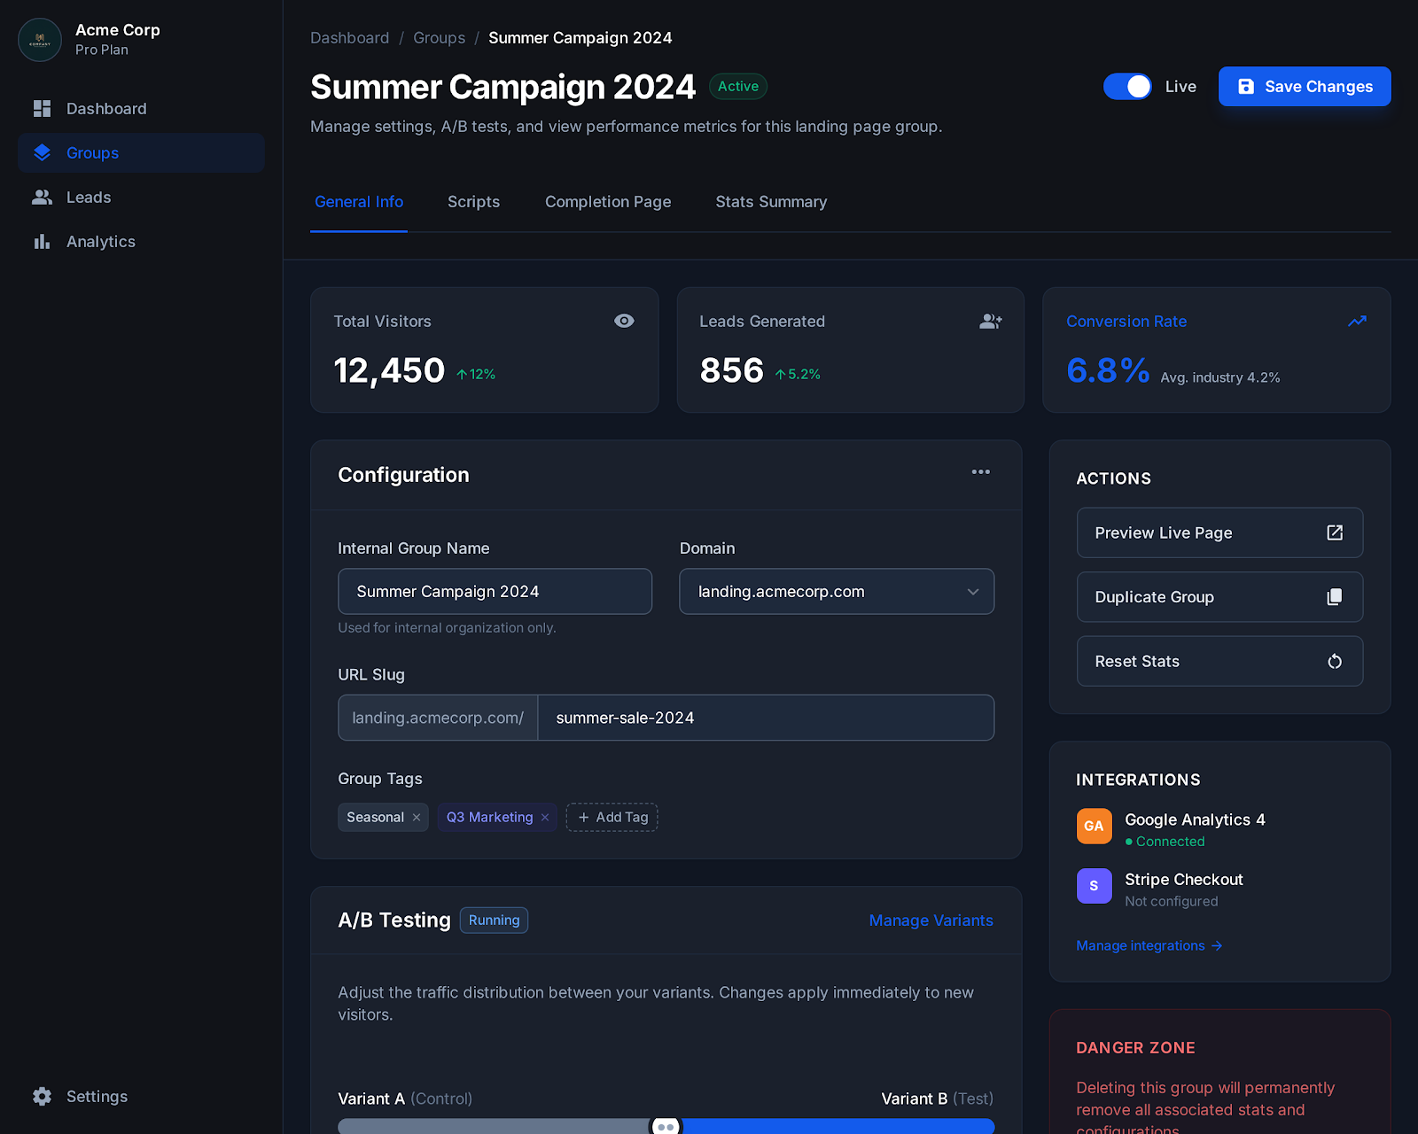The height and width of the screenshot is (1134, 1418).
Task: Remove the Q3 Marketing tag
Action: click(x=545, y=817)
